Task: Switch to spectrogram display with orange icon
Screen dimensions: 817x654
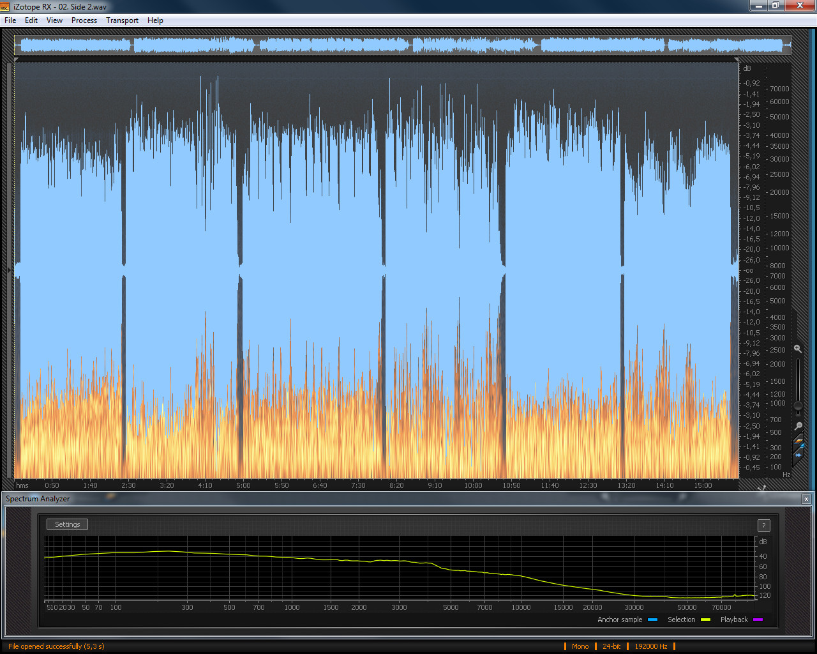Action: 798,442
